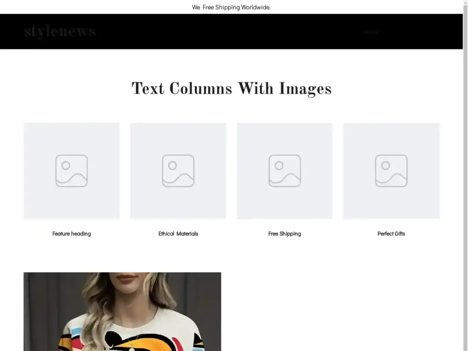Click the Free Shipping caption label

(284, 234)
